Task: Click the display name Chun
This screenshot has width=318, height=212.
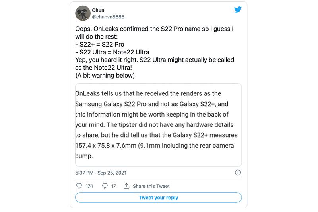Action: tap(97, 10)
